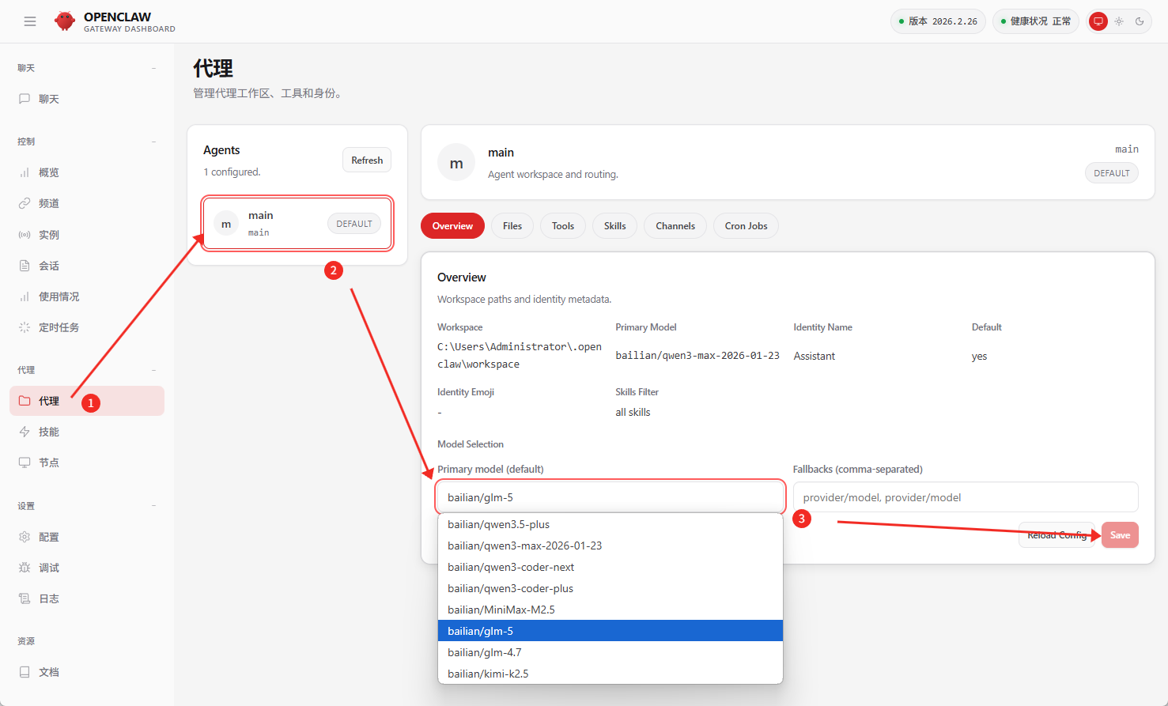This screenshot has width=1168, height=706.
Task: Select the main agent card
Action: pyautogui.click(x=297, y=224)
